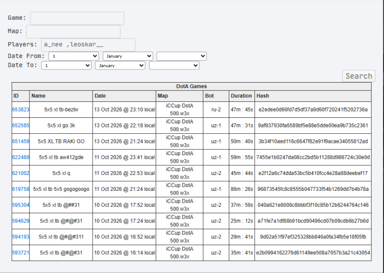The image size is (384, 273).
Task: Click duration 29m : 41s
Action: (x=242, y=237)
